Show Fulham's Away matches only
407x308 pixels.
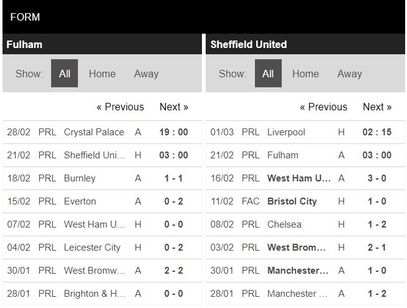tap(146, 74)
